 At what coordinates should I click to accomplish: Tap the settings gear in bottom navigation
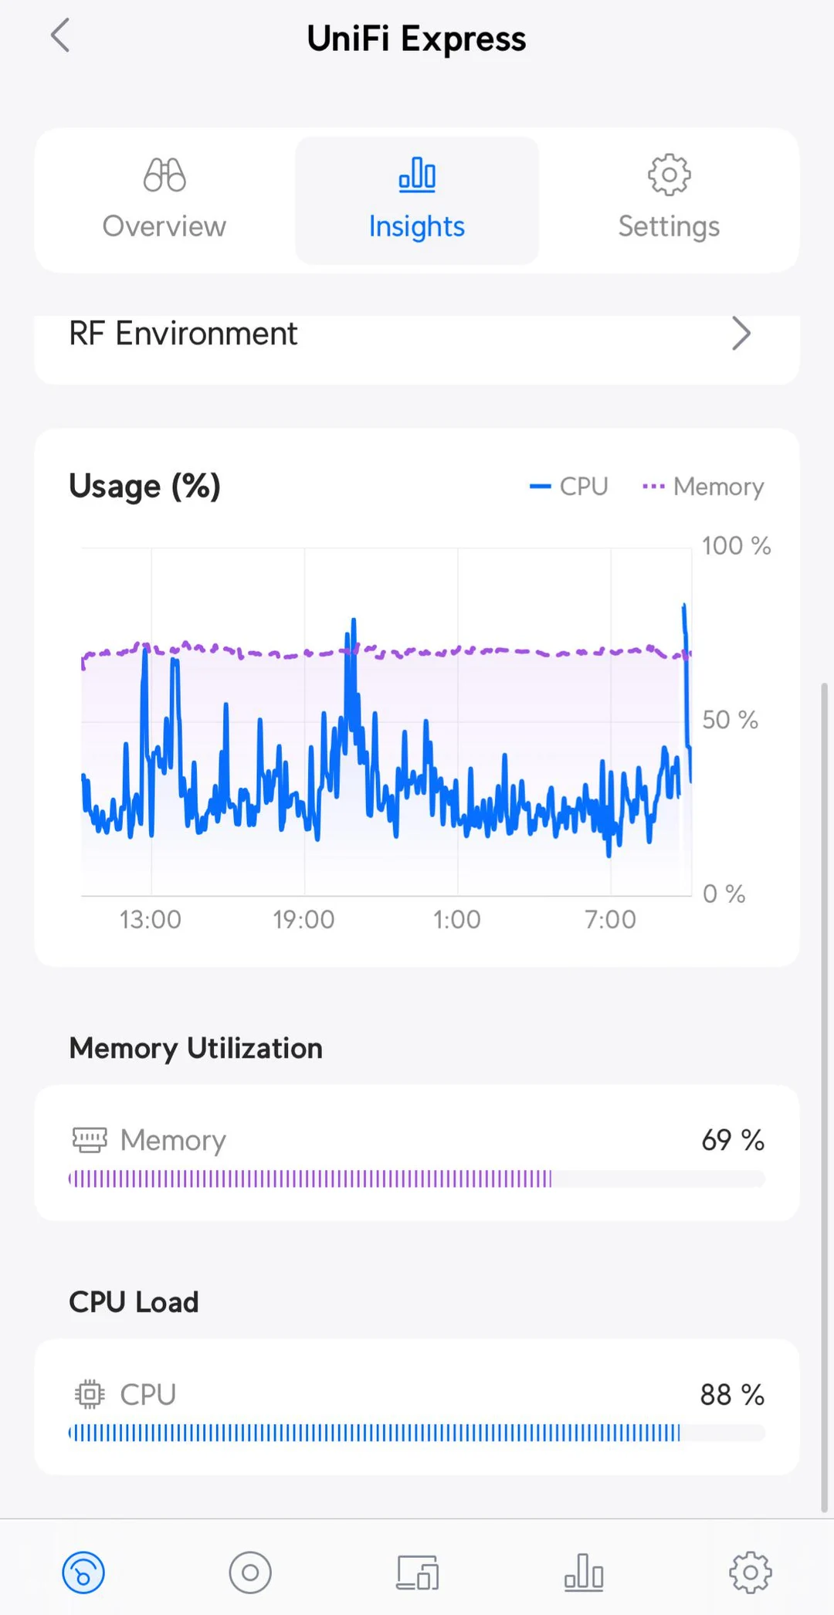[x=749, y=1572]
